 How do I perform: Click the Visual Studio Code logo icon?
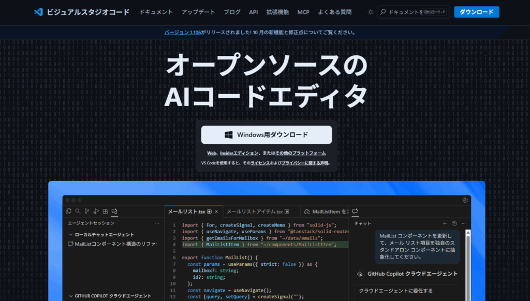pos(37,12)
